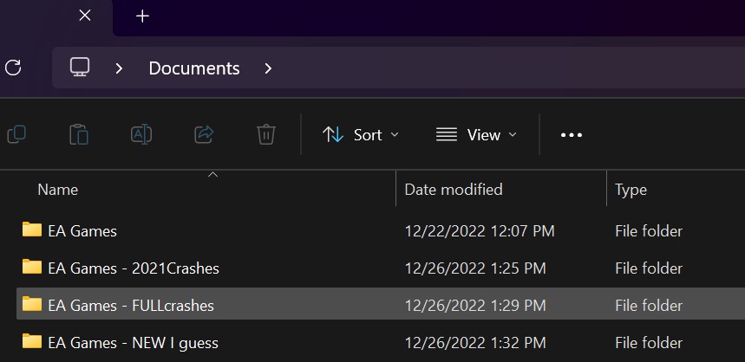
Task: Click the Share icon in toolbar
Action: (x=204, y=134)
